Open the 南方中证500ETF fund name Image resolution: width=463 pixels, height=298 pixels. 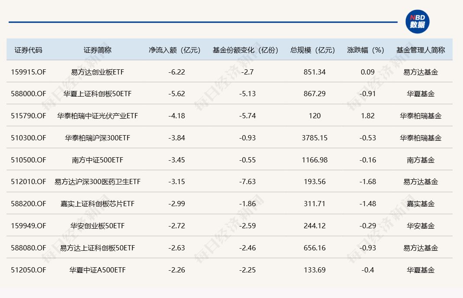[98, 160]
